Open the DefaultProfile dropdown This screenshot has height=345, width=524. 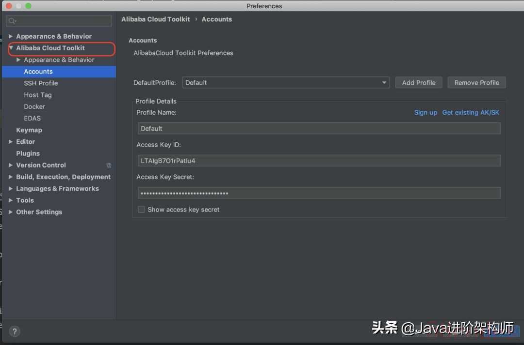(x=286, y=83)
